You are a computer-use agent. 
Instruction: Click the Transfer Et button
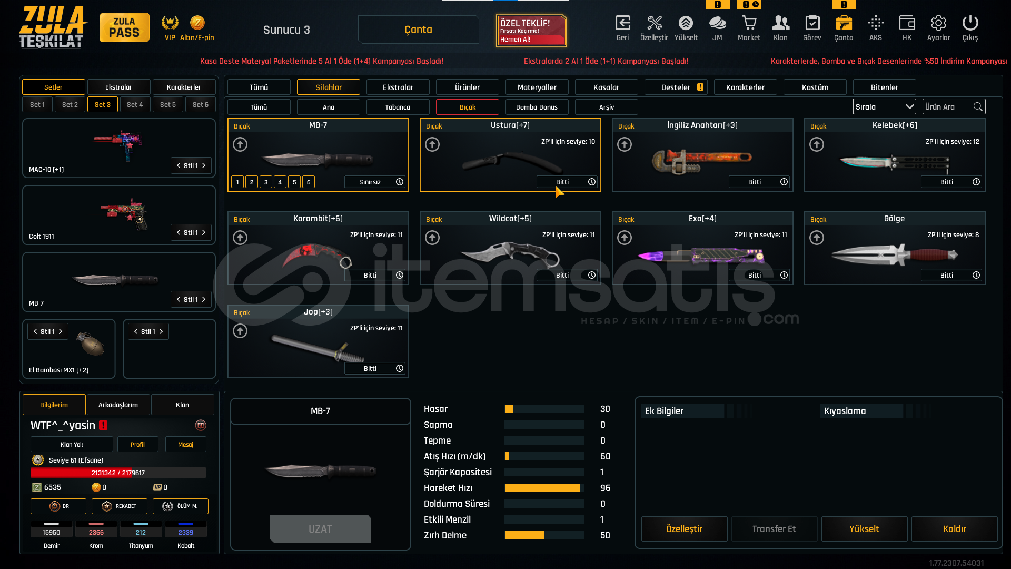pos(774,529)
